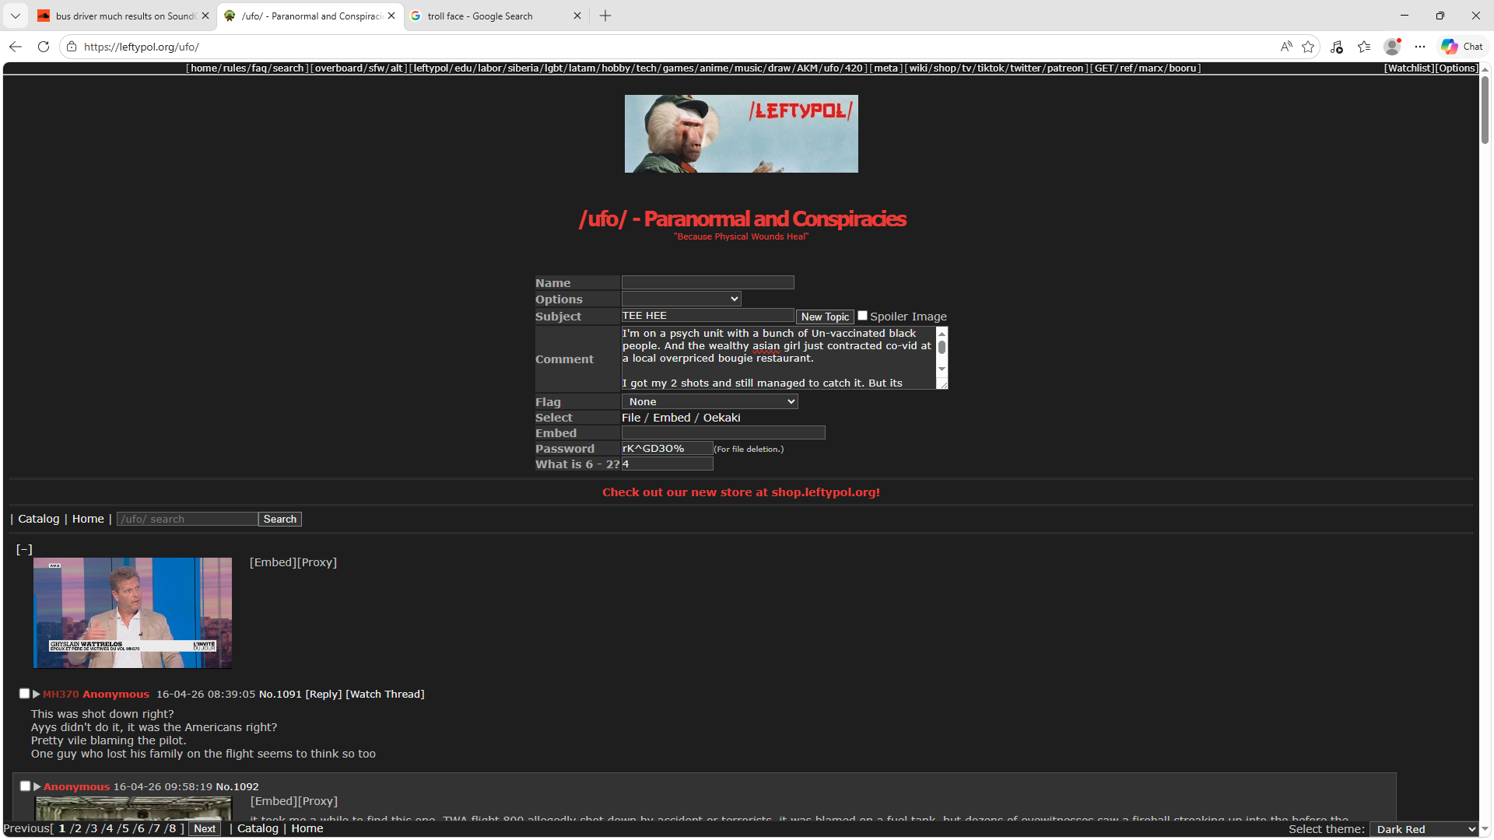Click the New Topic button
1494x840 pixels.
coord(825,317)
